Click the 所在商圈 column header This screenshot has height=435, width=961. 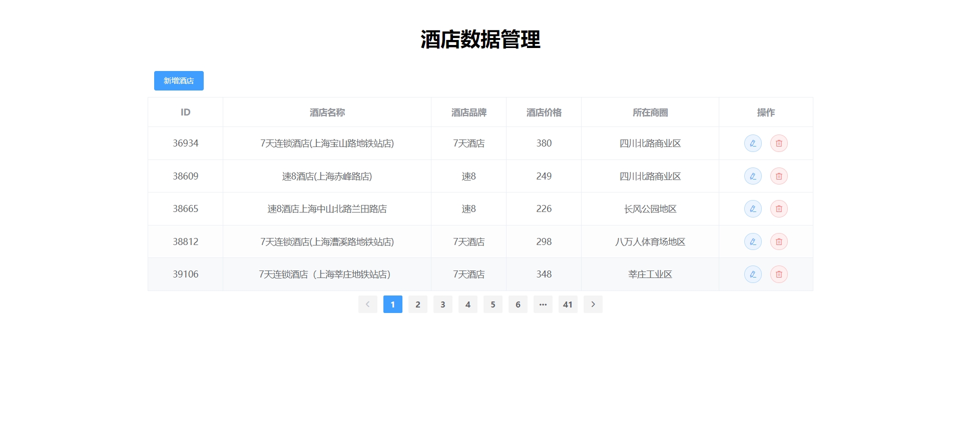[x=650, y=112]
